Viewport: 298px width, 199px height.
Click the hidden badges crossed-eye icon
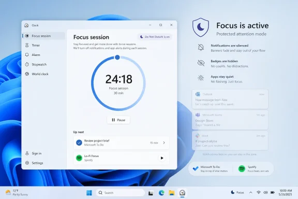201,63
